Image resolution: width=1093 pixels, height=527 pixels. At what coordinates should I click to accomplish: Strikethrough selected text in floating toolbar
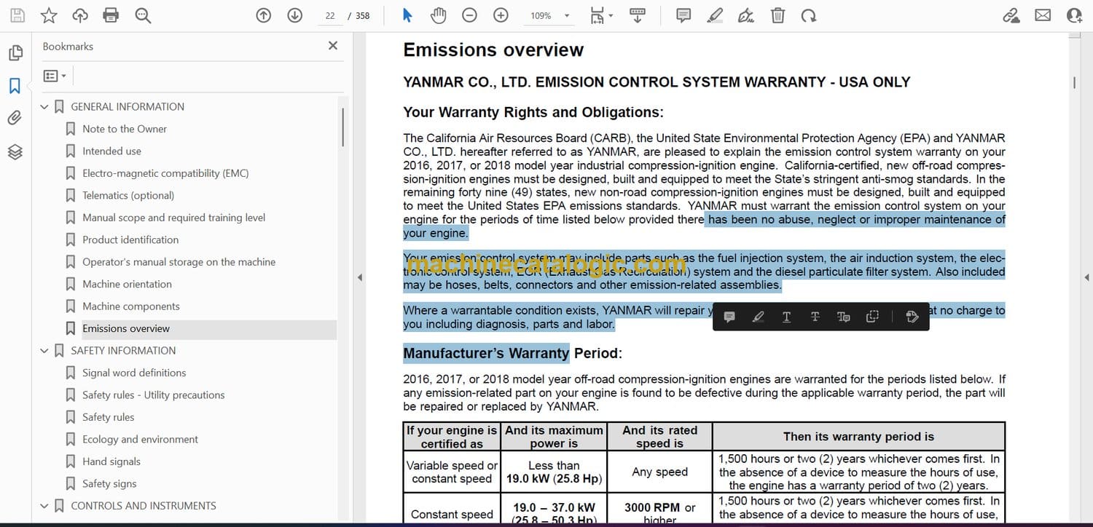coord(815,317)
